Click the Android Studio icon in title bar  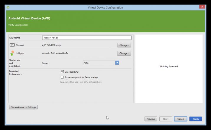click(8, 7)
